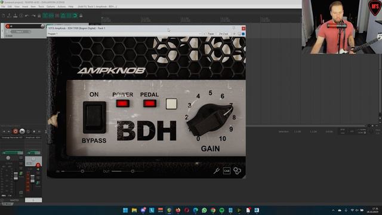
Task: Toggle the CAB icon in Ampknob
Action: 227,171
